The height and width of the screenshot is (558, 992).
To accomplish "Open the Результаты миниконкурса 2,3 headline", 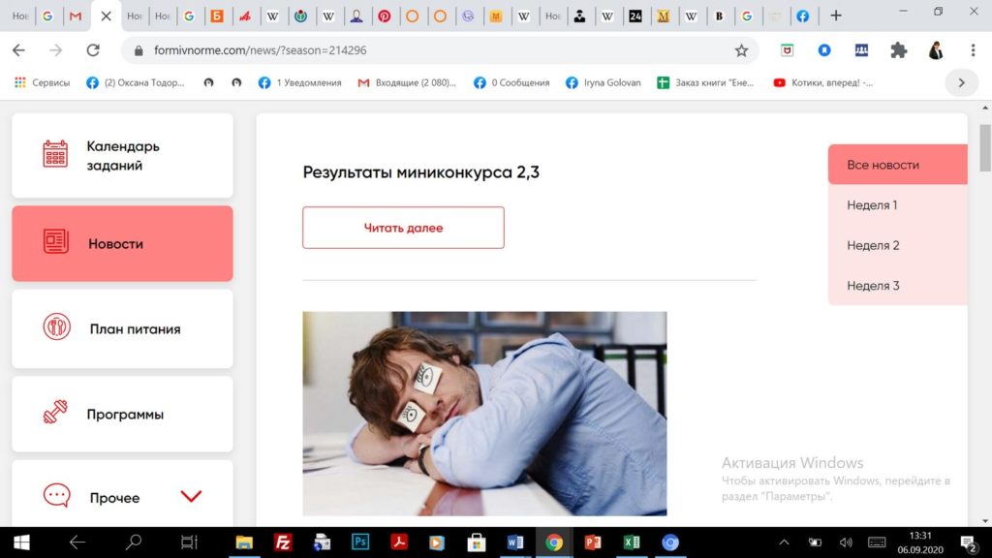I will (x=420, y=173).
